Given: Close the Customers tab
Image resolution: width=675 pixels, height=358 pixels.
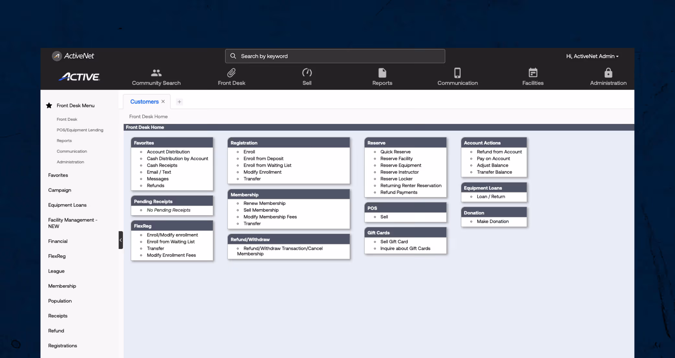Looking at the screenshot, I should pos(163,101).
